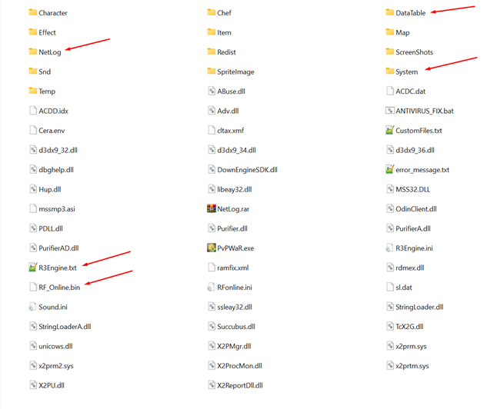Click the ScreenShots folder
The image size is (487, 409).
[x=409, y=52]
